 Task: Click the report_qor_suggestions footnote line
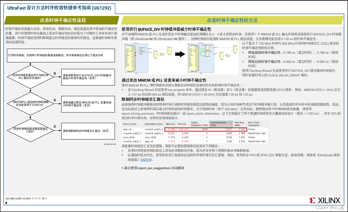(x=153, y=168)
